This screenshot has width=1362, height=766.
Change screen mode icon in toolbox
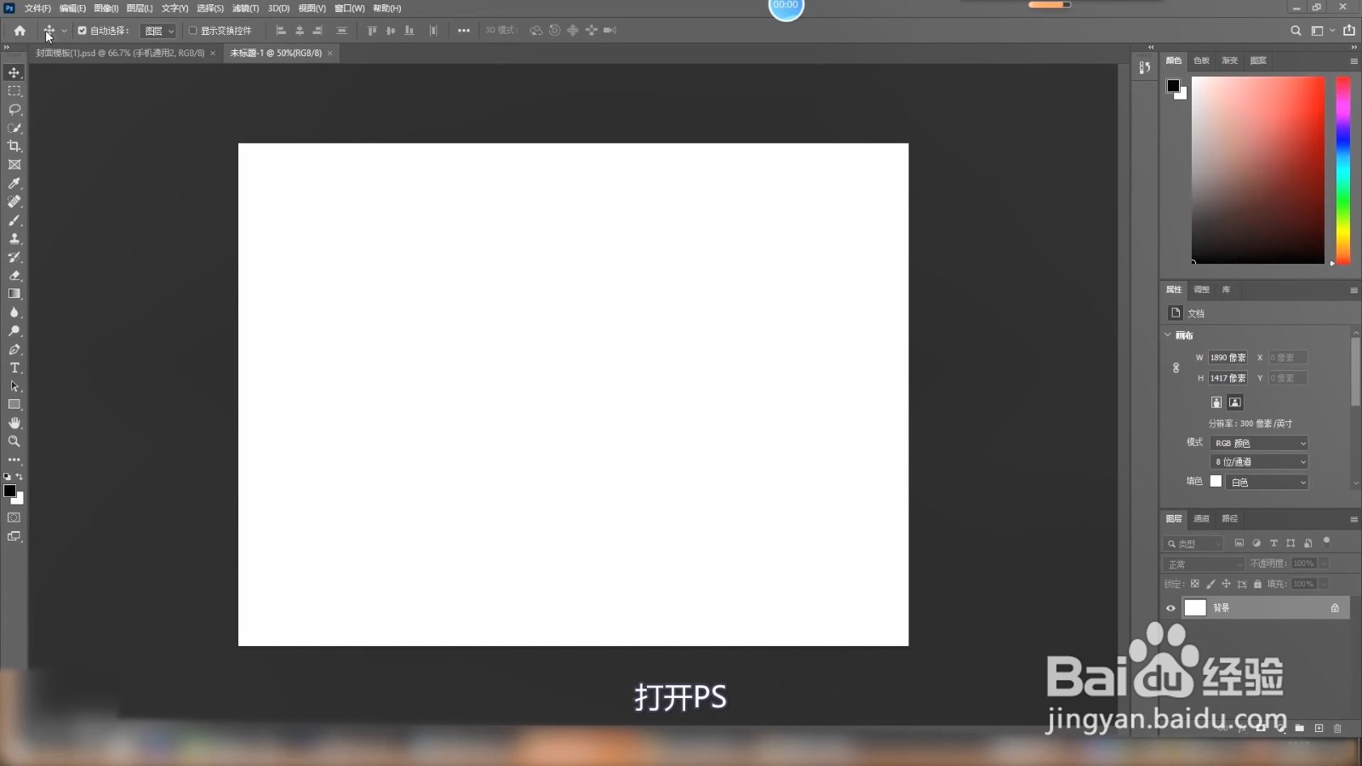coord(14,536)
